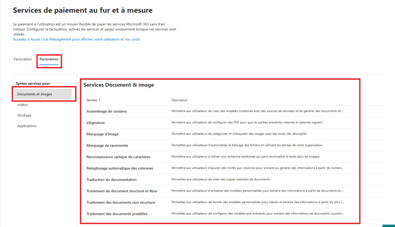Screen dimensions: 395x227
Task: Click description about recherche améliorée texte images
Action: pyautogui.click(x=246, y=156)
